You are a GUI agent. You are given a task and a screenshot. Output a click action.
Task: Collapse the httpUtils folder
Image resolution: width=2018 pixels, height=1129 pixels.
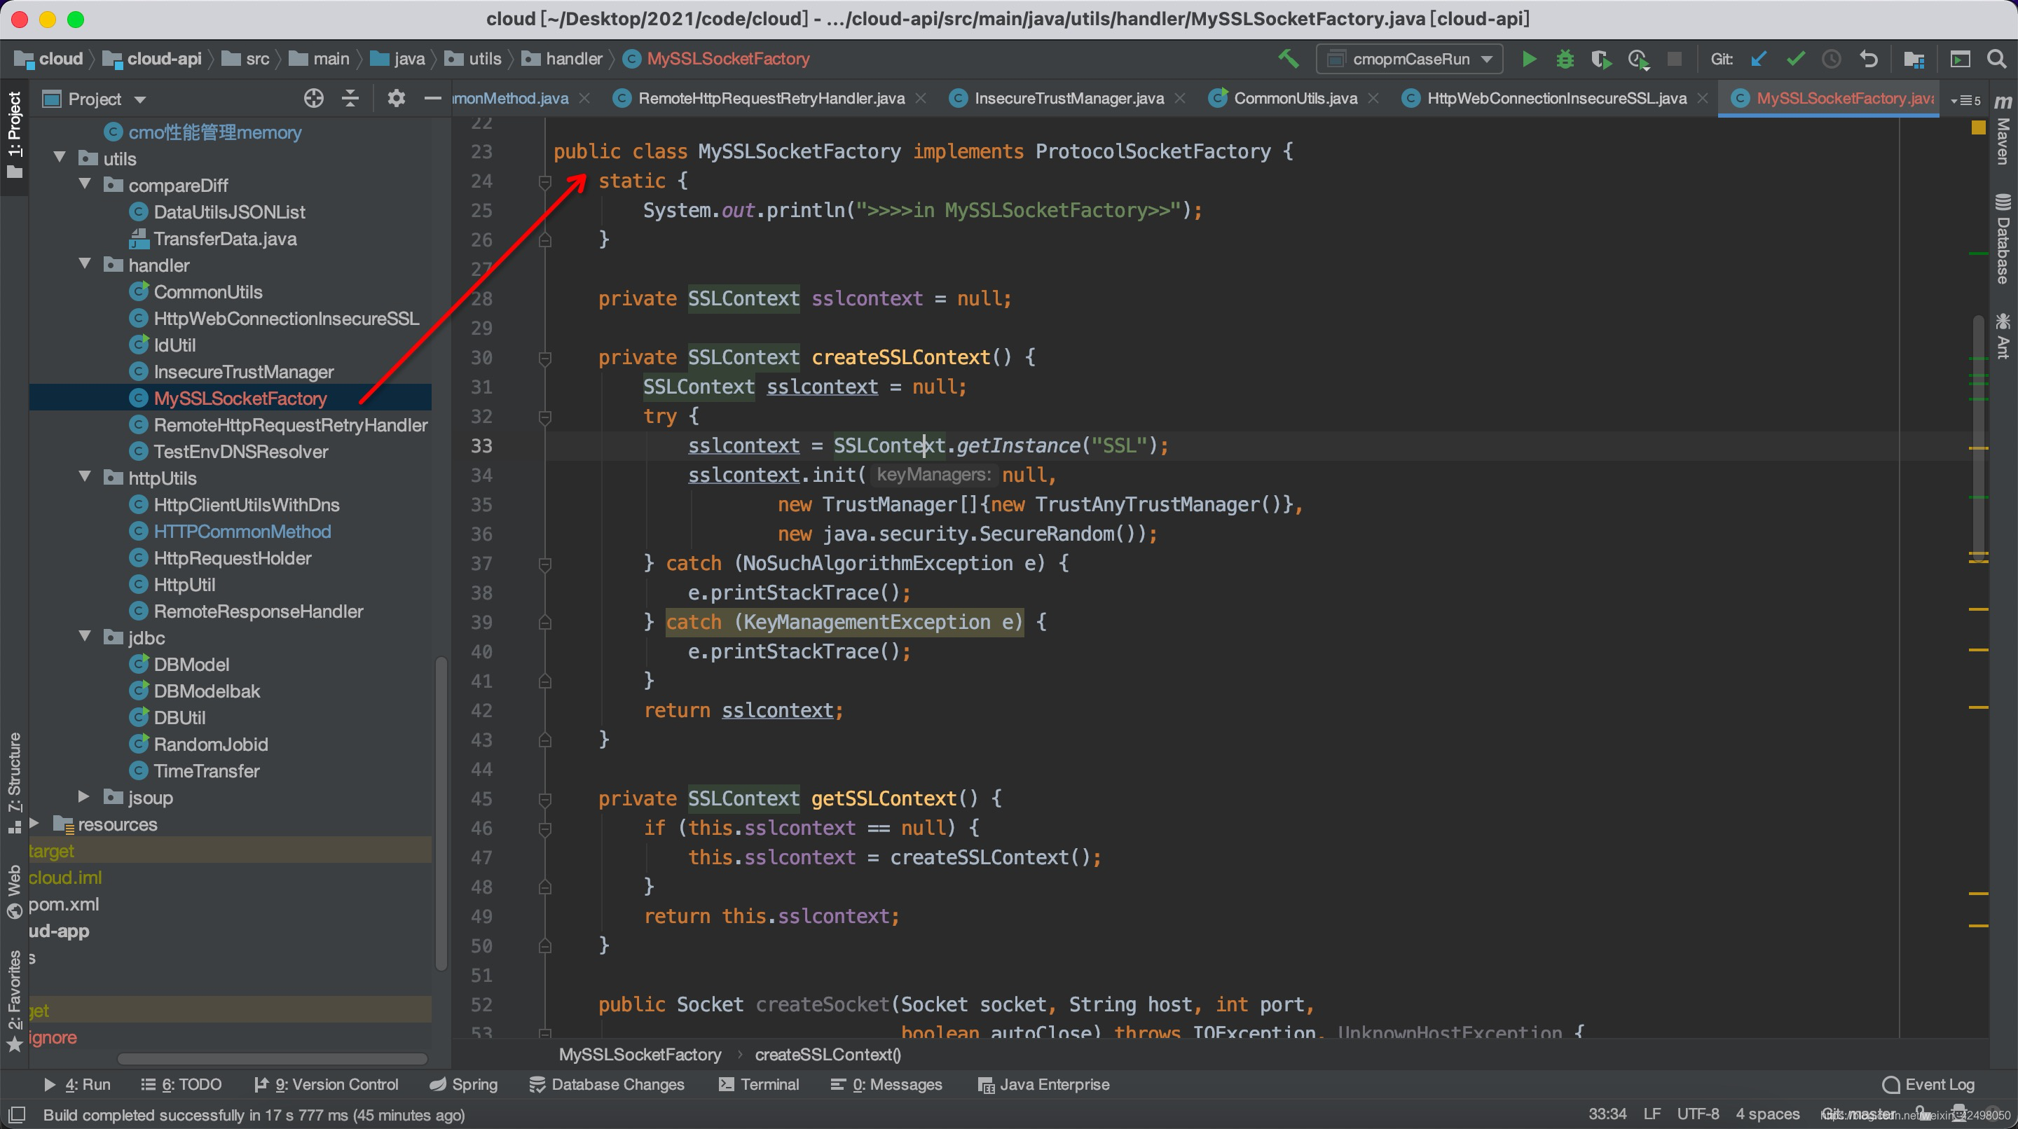tap(85, 478)
